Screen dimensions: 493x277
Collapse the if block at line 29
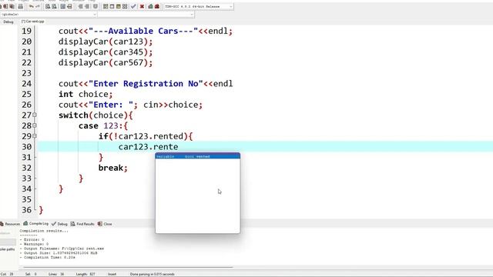coord(35,136)
